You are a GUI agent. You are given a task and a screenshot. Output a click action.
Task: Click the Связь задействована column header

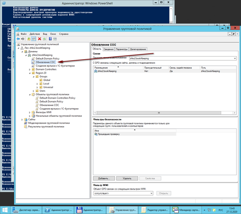pyautogui.click(x=184, y=68)
